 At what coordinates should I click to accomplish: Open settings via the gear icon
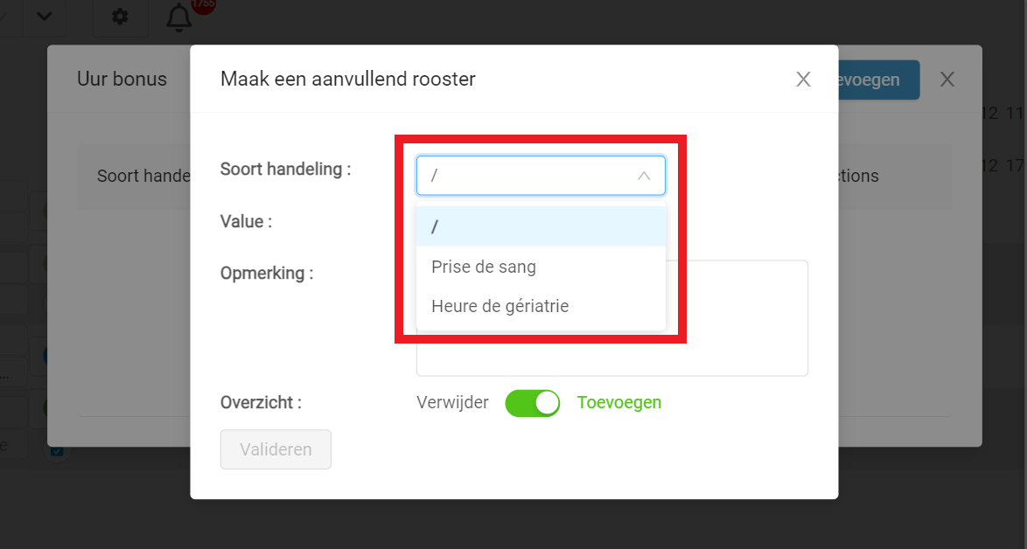point(120,16)
